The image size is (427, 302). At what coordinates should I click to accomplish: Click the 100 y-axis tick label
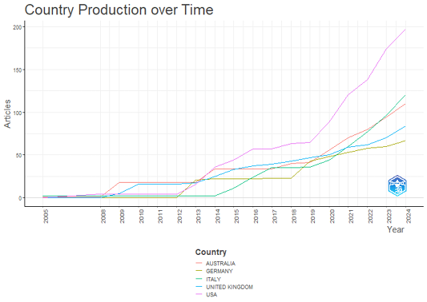[x=17, y=113]
